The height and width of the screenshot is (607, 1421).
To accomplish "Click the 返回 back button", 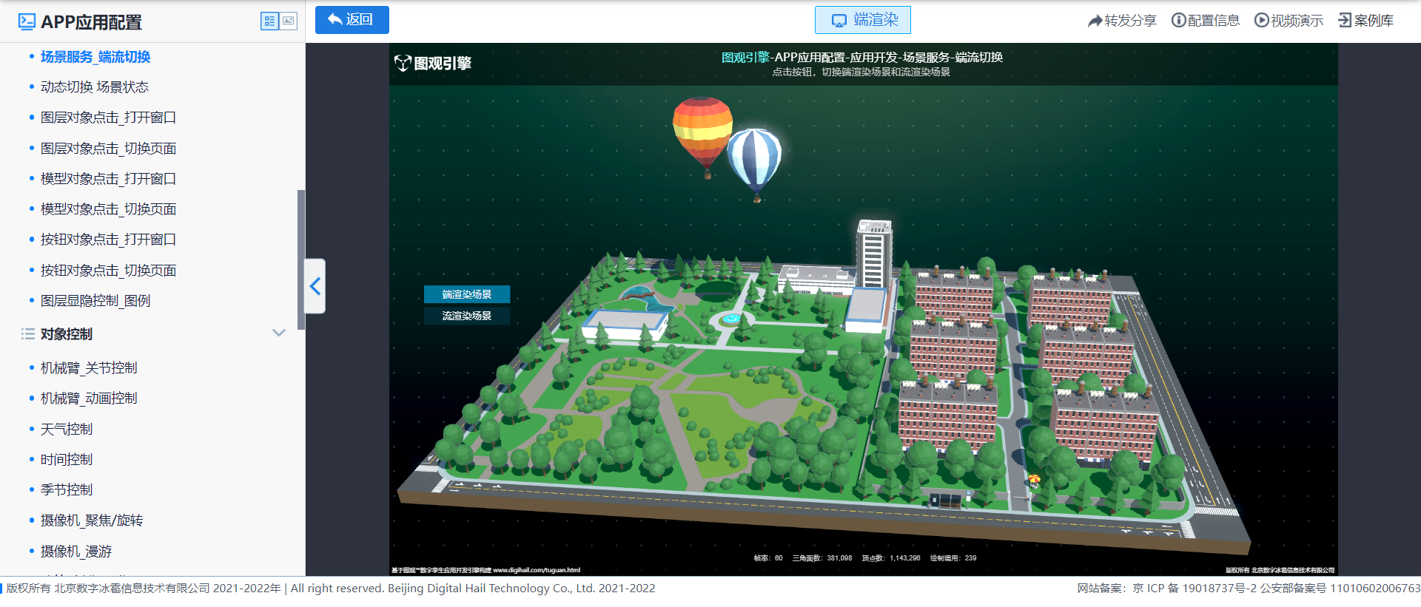I will tap(352, 20).
